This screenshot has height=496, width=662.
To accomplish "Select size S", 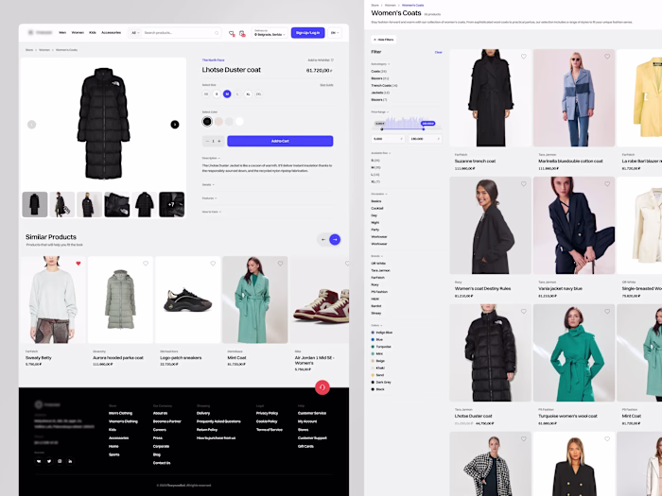I will 217,94.
